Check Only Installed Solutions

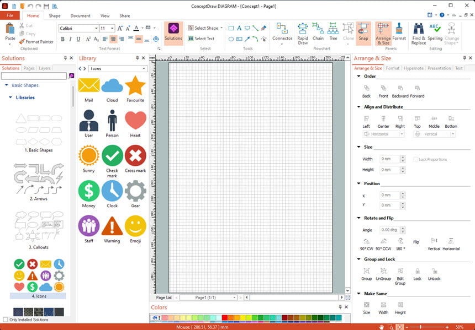pos(6,320)
